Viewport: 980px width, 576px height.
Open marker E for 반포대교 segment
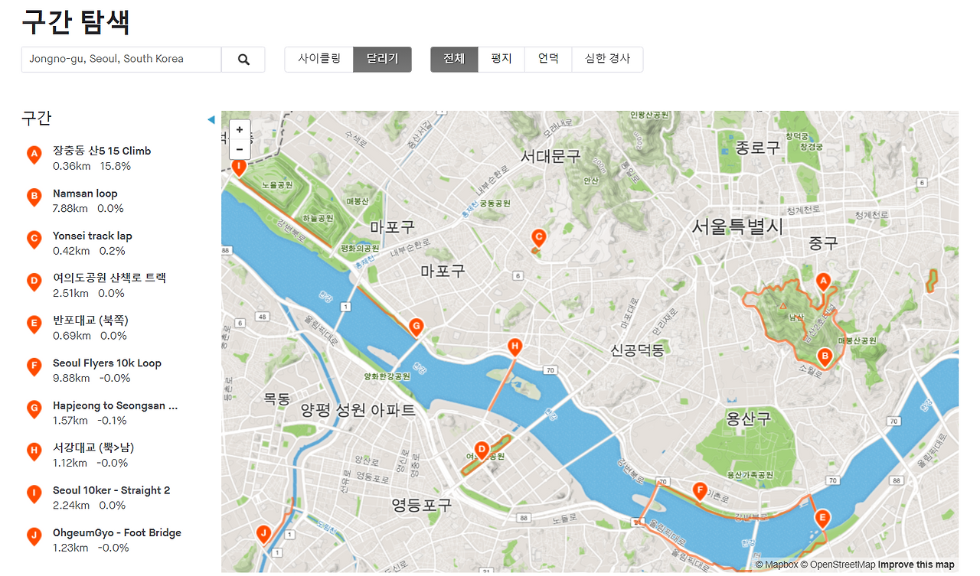822,519
